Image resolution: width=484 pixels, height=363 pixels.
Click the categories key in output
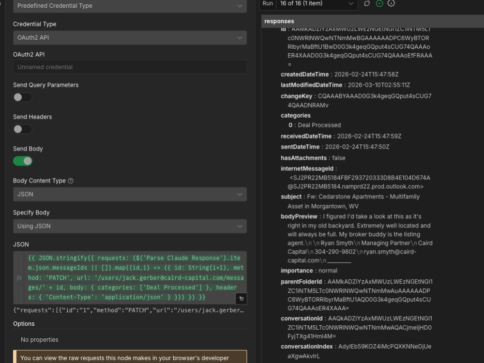coord(295,116)
